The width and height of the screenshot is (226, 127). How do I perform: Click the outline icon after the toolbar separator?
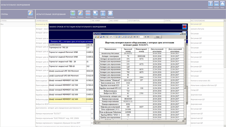tap(123, 37)
